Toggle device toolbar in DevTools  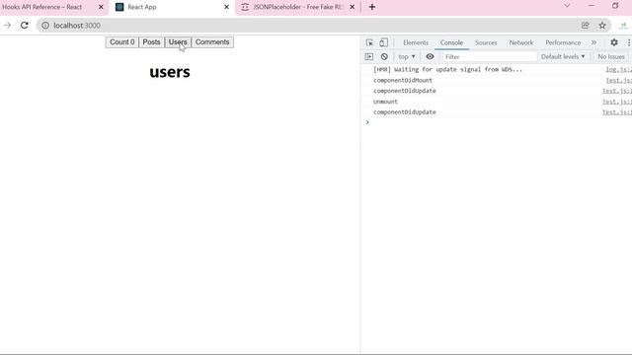pos(384,42)
